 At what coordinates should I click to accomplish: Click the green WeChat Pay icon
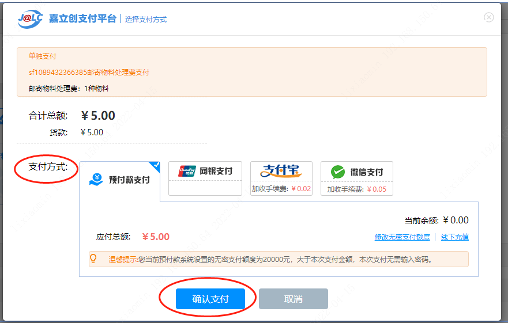pos(337,172)
